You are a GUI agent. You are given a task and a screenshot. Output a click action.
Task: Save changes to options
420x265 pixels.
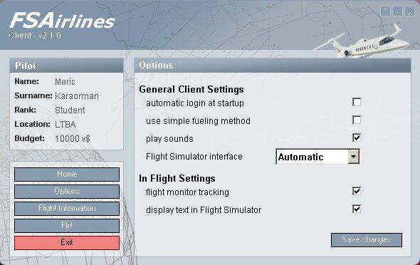pyautogui.click(x=367, y=240)
